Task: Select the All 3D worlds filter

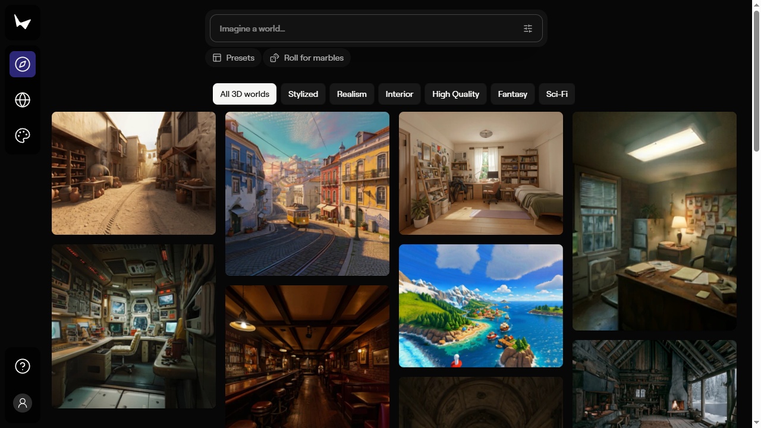Action: click(244, 94)
